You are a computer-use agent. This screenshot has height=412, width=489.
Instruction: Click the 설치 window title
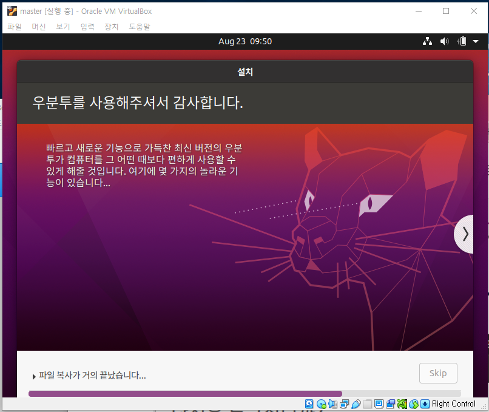(245, 72)
